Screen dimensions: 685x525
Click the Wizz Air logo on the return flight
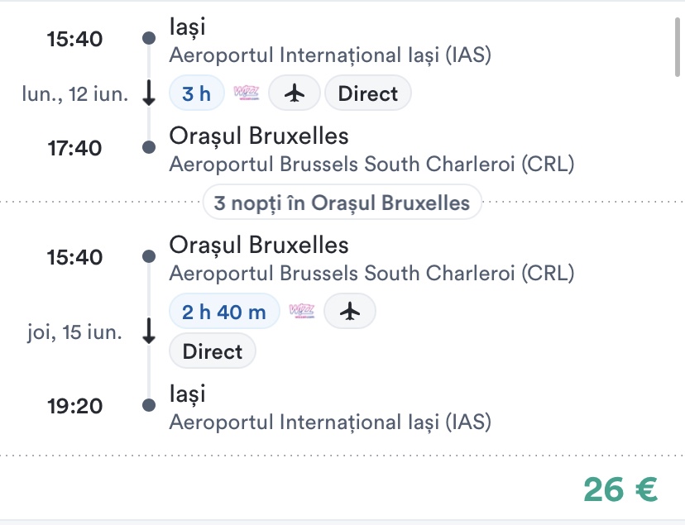tap(302, 311)
